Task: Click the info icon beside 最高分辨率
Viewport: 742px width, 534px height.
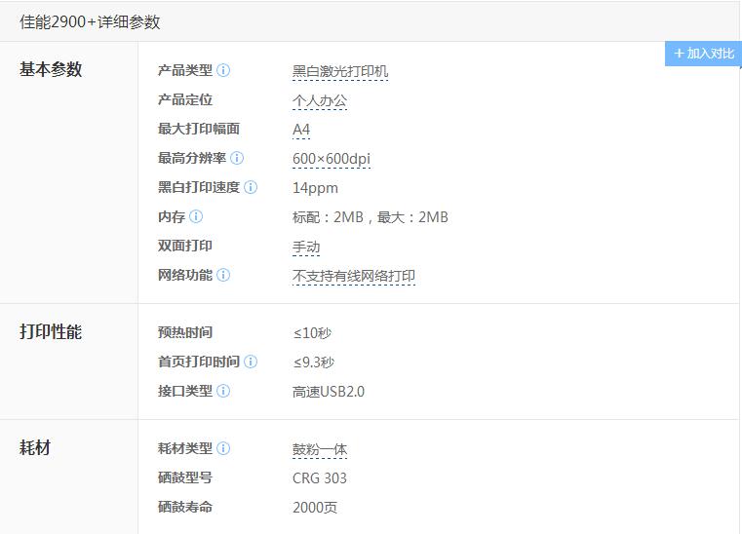Action: point(237,158)
